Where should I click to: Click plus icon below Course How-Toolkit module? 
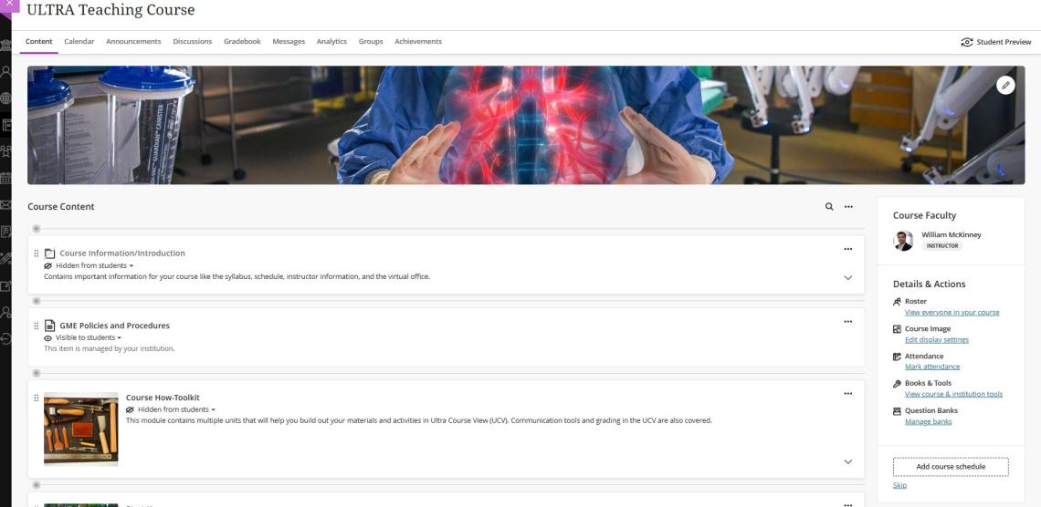point(37,485)
